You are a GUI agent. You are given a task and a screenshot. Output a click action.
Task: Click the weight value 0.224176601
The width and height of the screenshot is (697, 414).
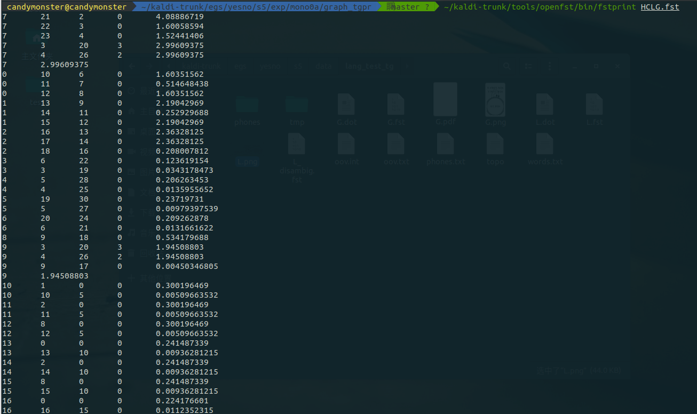tap(182, 401)
